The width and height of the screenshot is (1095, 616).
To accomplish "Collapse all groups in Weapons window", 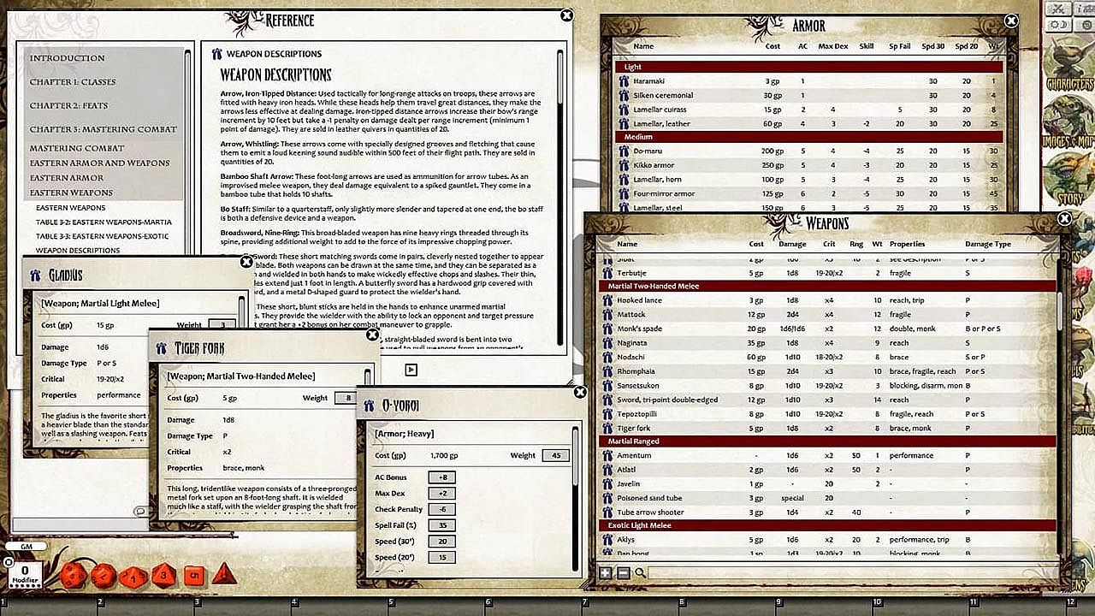I will (x=623, y=573).
